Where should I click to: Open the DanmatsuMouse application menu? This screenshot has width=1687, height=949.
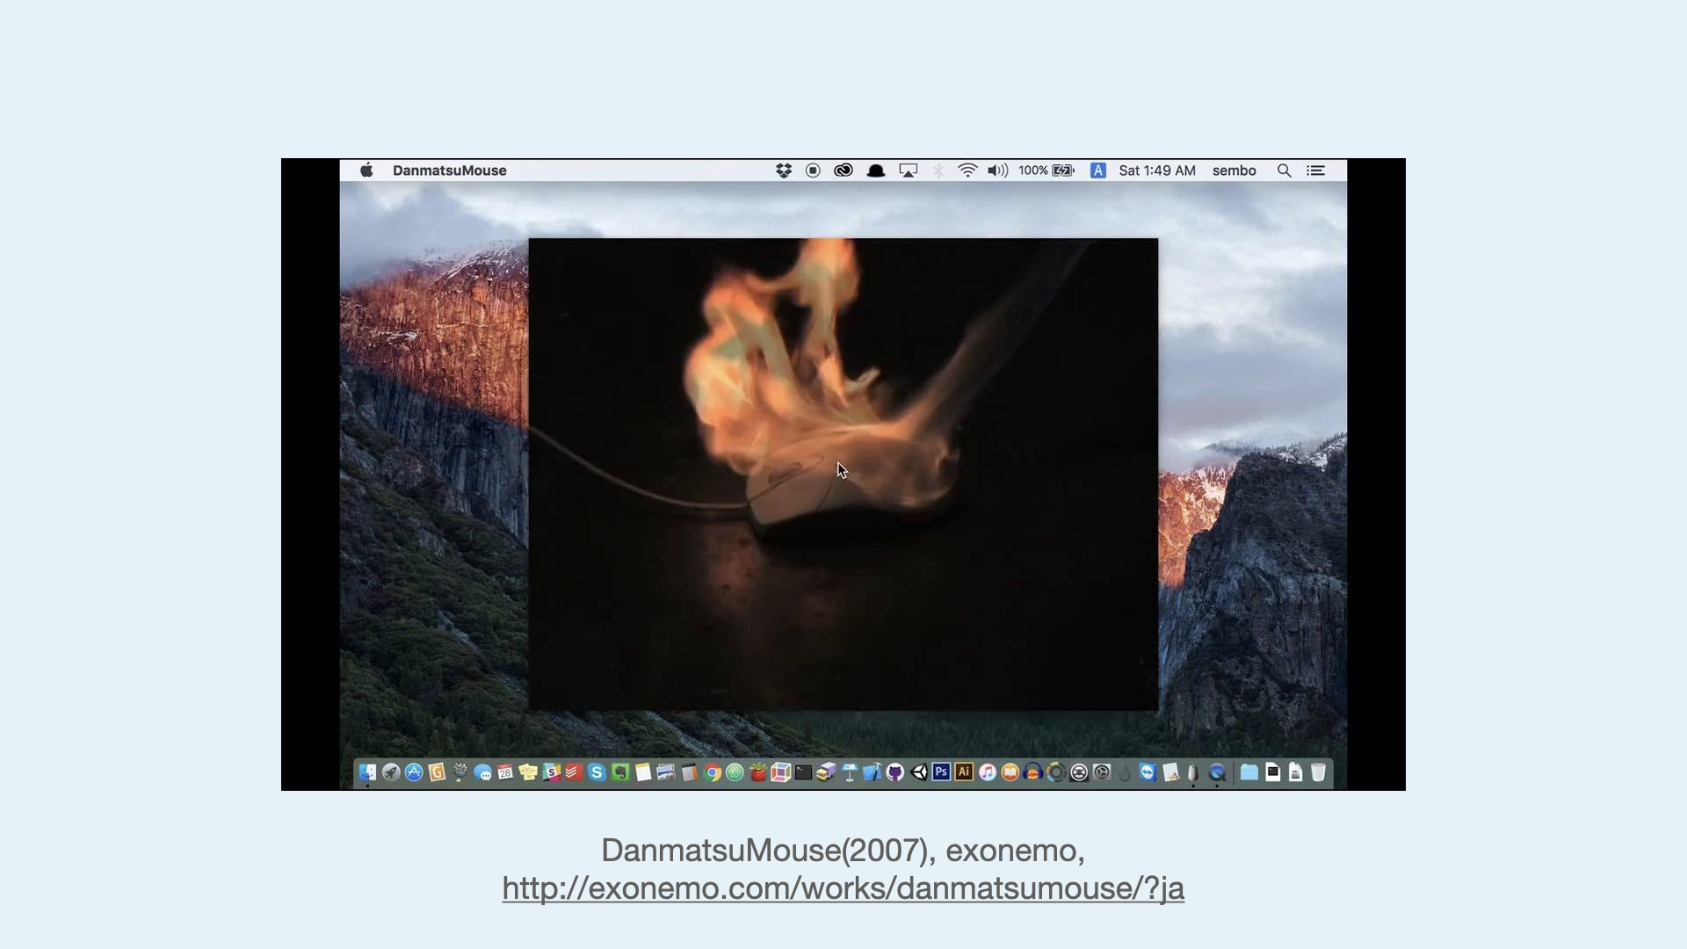click(x=449, y=170)
